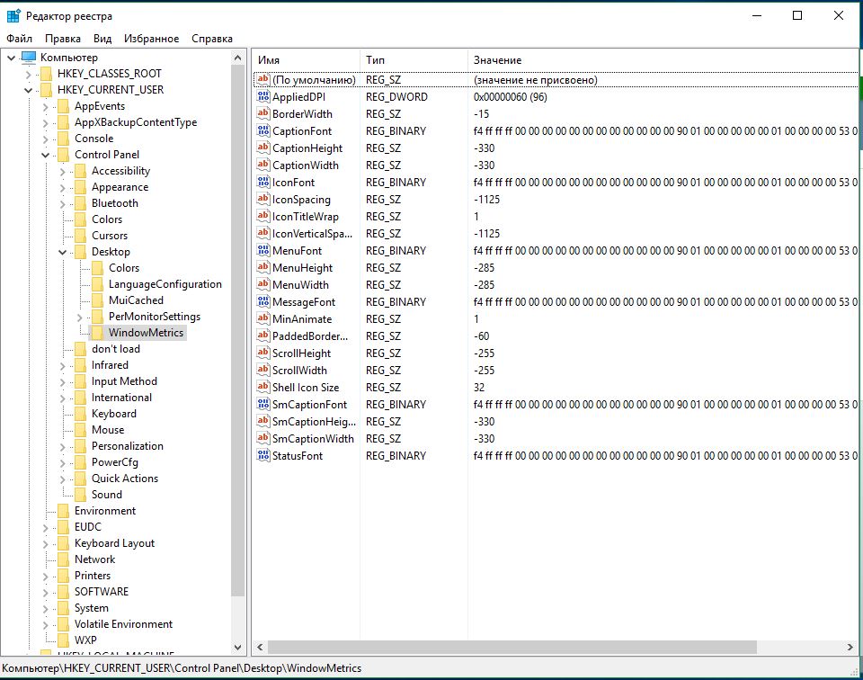Collapse the Desktop key
The image size is (863, 680).
click(x=63, y=252)
